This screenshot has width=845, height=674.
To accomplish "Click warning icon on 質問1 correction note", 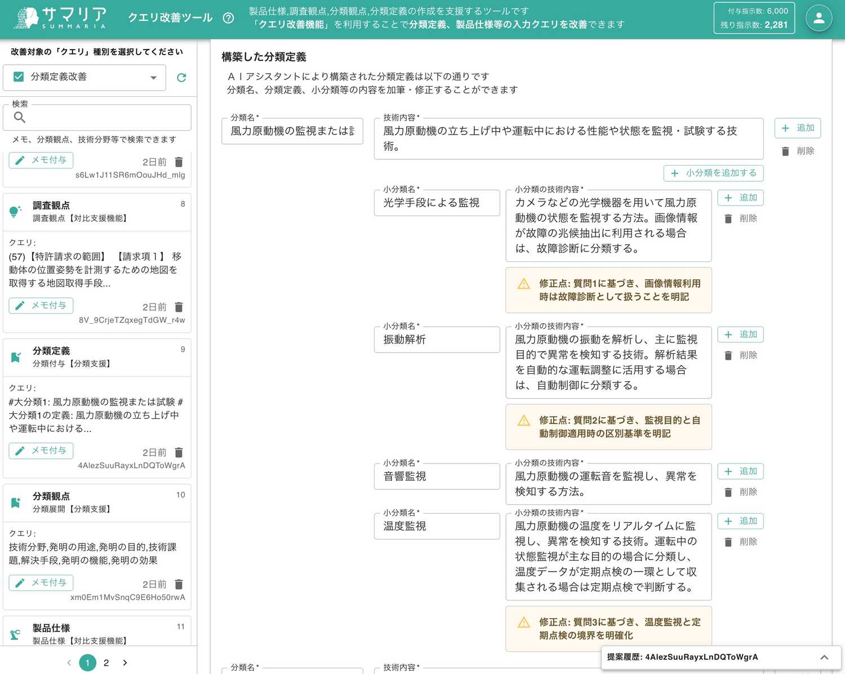I will point(524,283).
